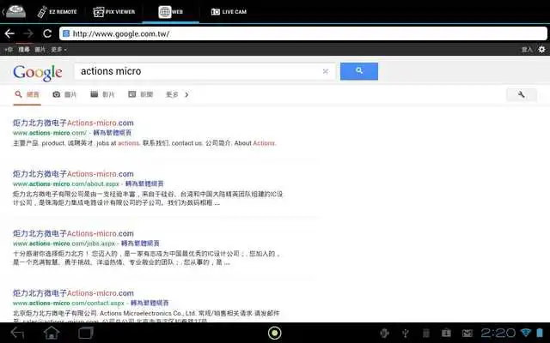Image resolution: width=550 pixels, height=343 pixels.
Task: Tap the battery icon
Action: (540, 333)
